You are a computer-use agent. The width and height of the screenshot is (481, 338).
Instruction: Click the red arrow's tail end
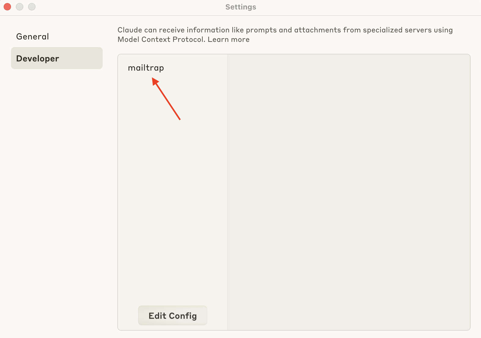point(179,119)
